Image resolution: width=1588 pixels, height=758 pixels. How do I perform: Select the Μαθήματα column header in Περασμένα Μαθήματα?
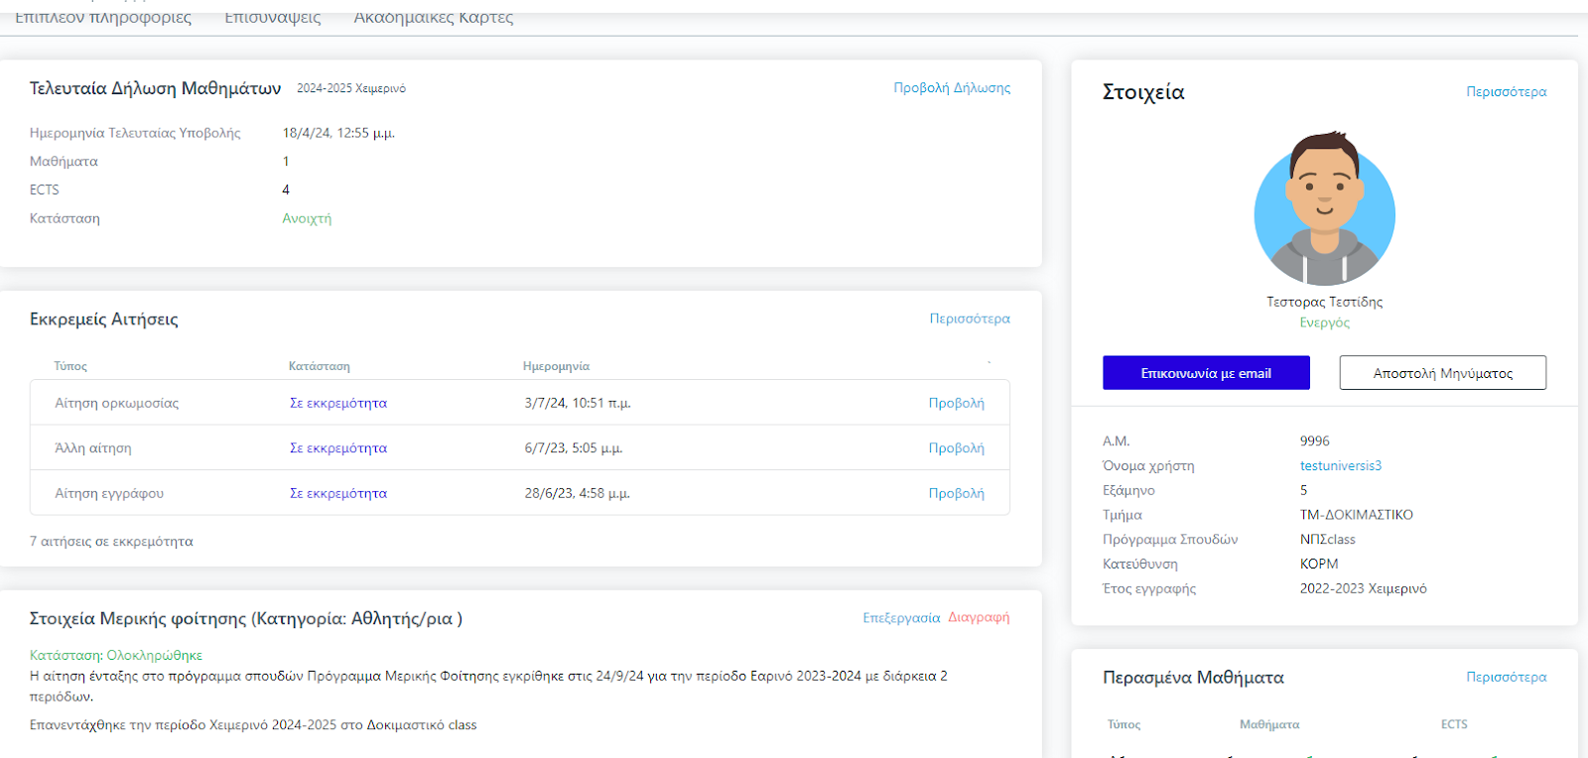click(1269, 724)
